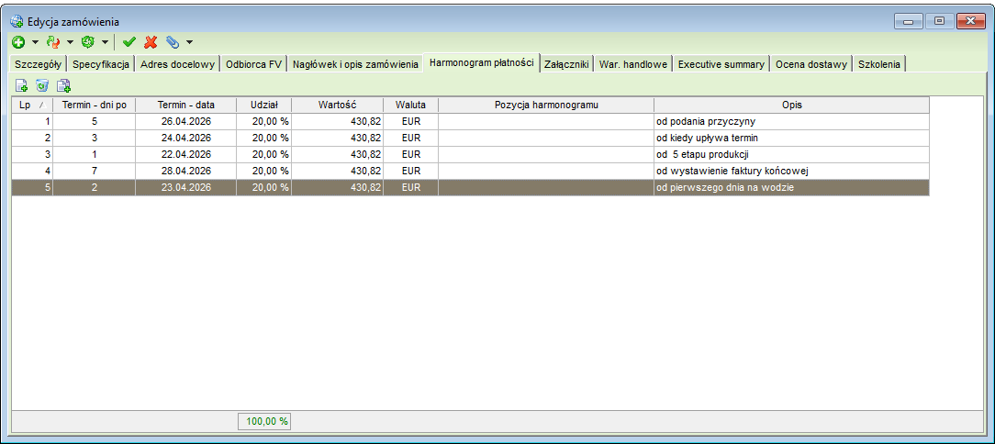Select date cell 23.04.2026

[x=186, y=187]
